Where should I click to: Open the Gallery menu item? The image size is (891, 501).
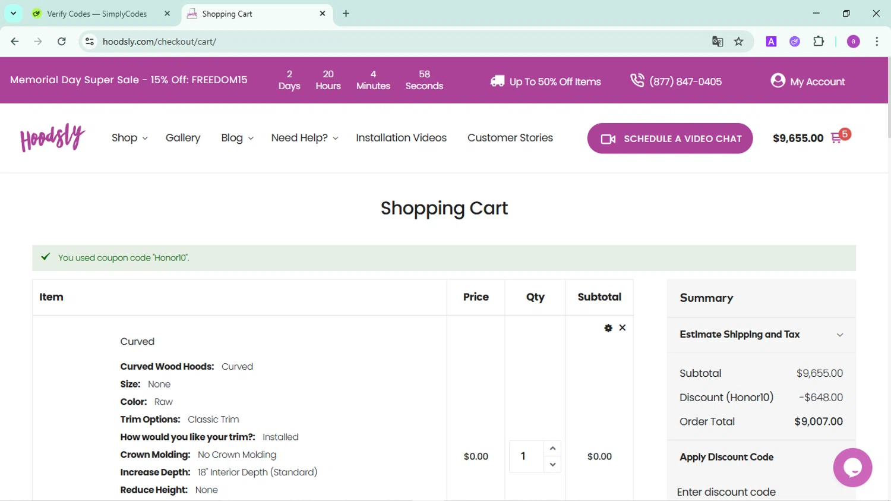tap(183, 138)
